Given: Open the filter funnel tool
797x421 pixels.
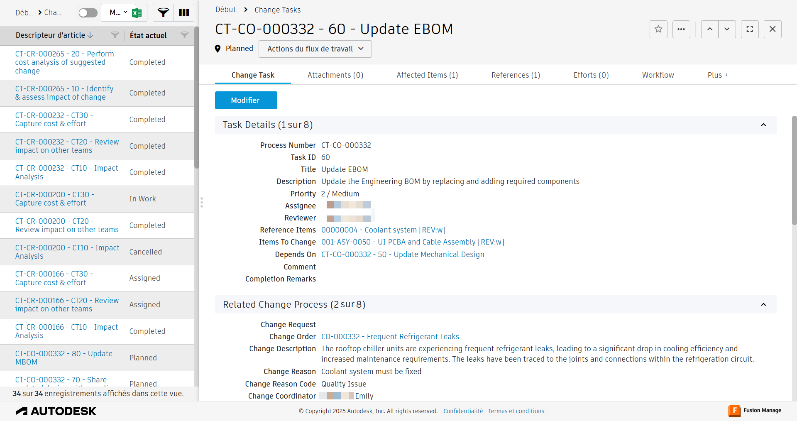Looking at the screenshot, I should tap(163, 13).
